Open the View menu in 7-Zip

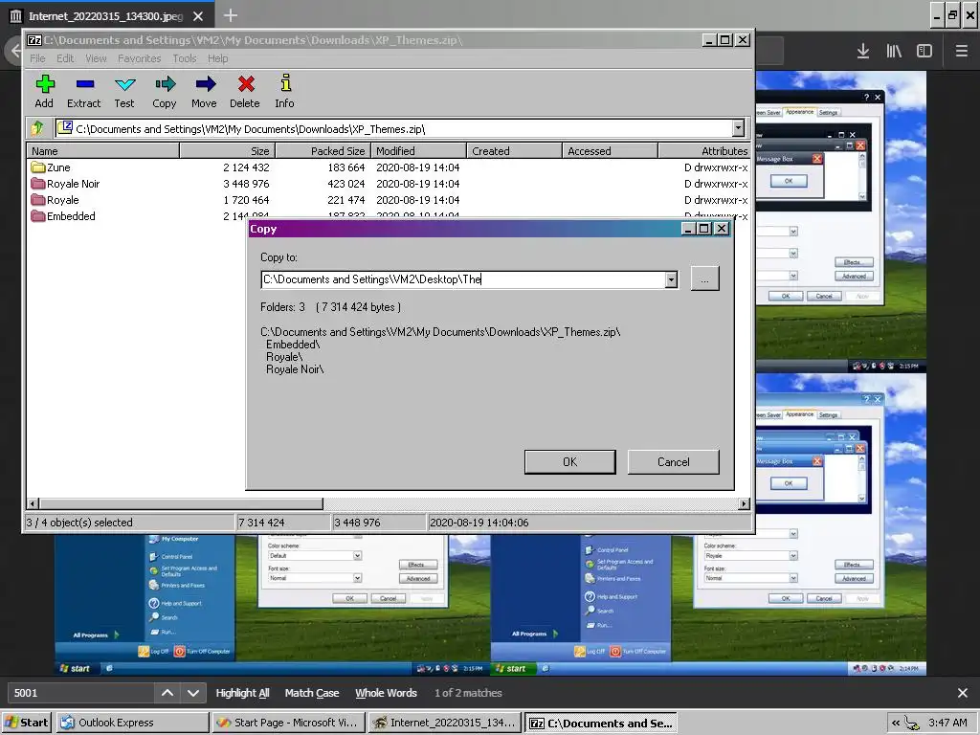[96, 58]
